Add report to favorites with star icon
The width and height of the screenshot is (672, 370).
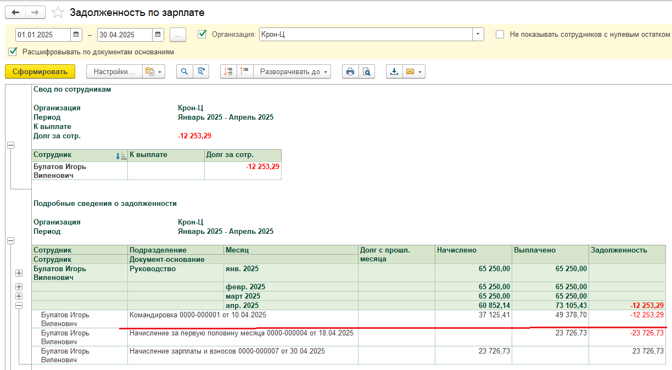[x=58, y=12]
